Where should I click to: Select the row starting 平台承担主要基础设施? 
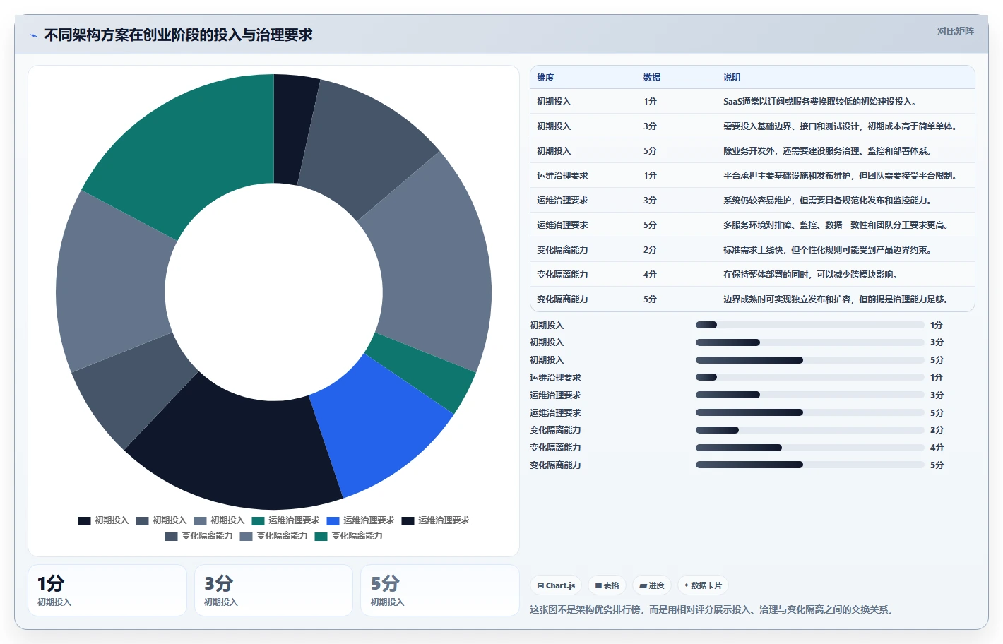coord(752,176)
